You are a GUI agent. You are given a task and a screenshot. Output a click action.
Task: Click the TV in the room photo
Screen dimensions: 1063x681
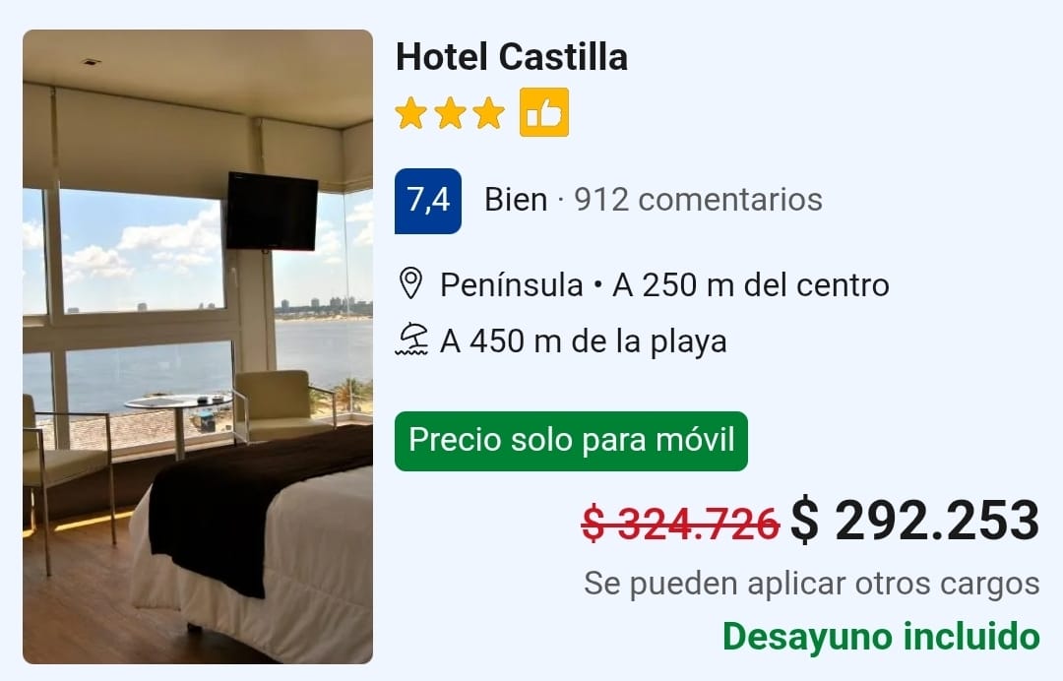[272, 212]
